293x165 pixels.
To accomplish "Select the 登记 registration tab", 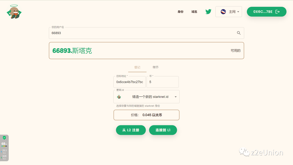I will 137,67.
